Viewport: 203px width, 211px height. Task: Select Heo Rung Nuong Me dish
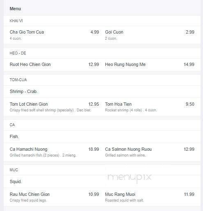[x=125, y=64]
